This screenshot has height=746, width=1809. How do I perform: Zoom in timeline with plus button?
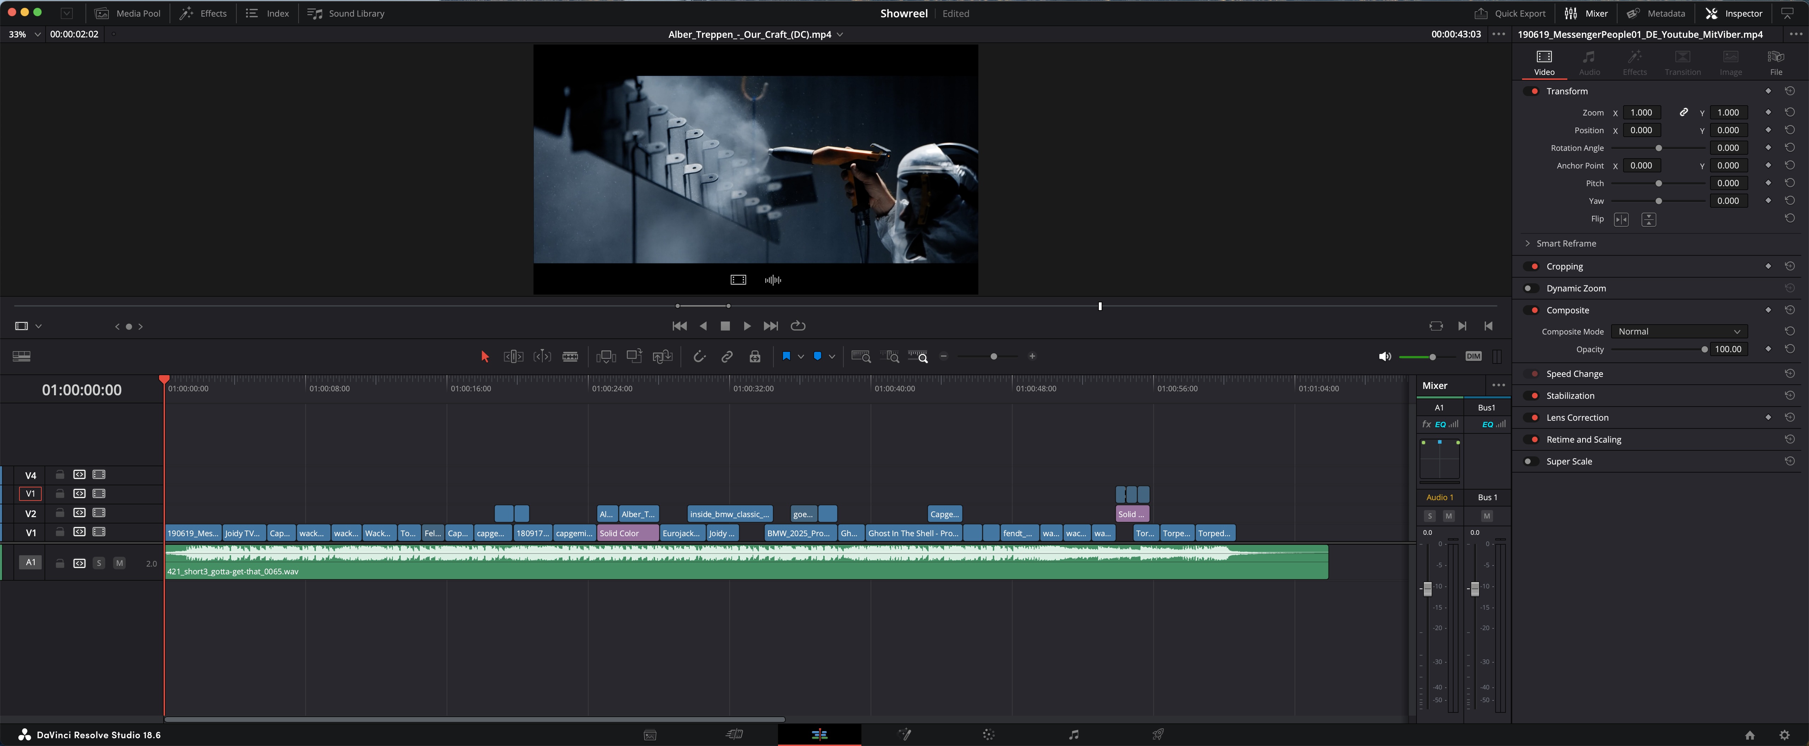[x=1032, y=356]
